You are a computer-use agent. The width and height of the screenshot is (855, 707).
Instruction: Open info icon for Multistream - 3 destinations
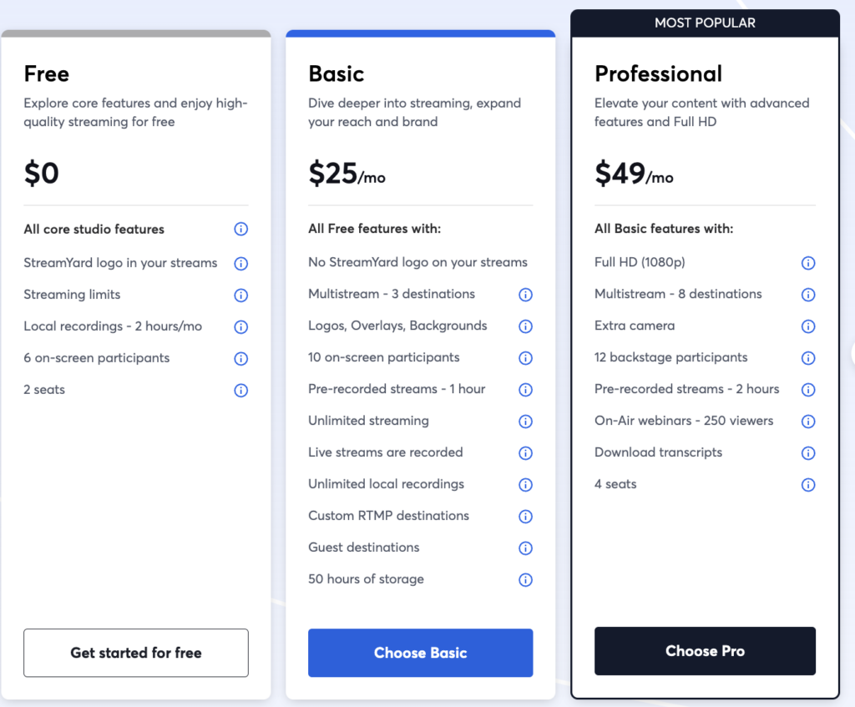click(x=525, y=294)
